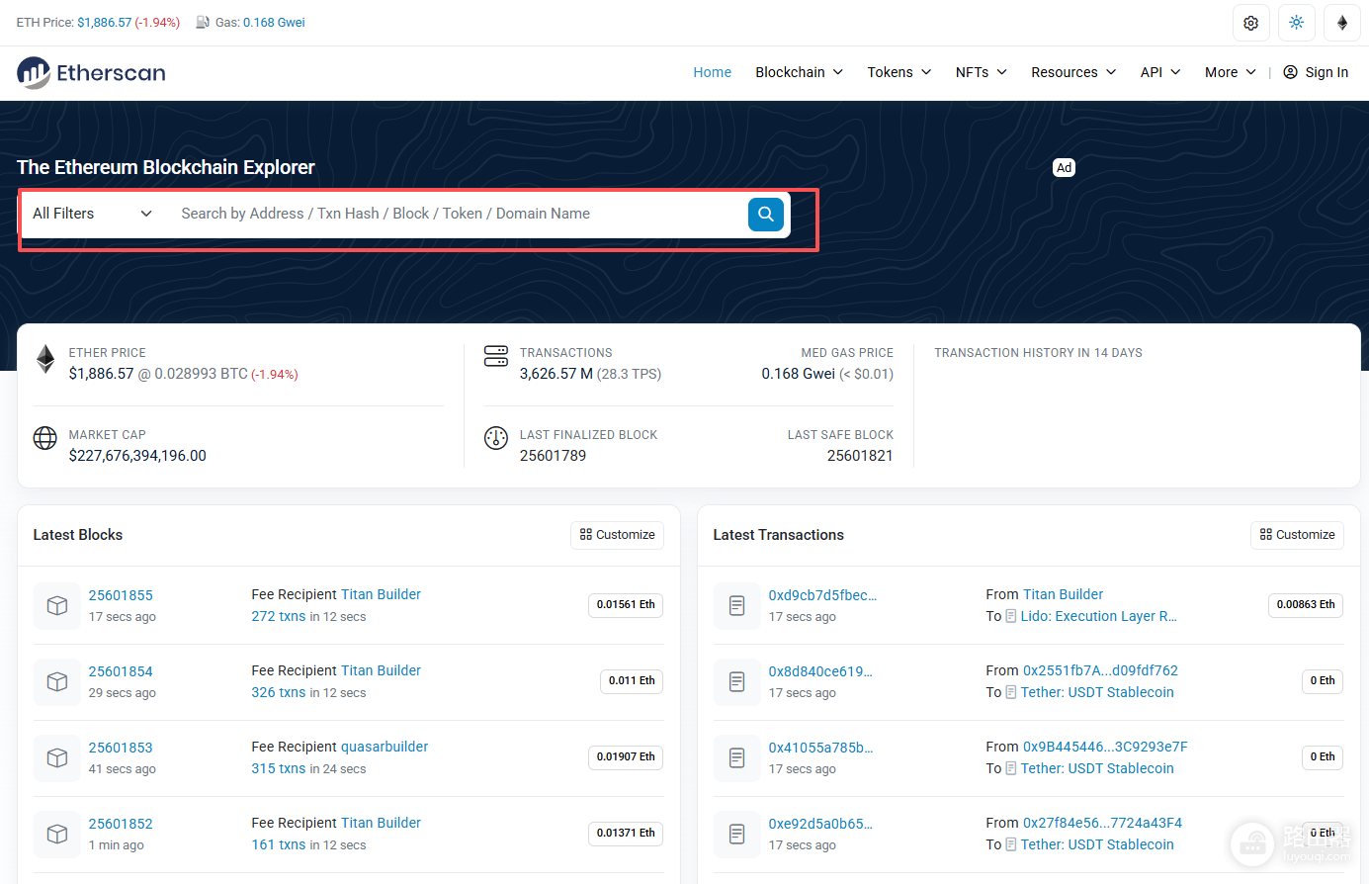The image size is (1369, 884).
Task: Expand the Blockchain menu
Action: tap(799, 72)
